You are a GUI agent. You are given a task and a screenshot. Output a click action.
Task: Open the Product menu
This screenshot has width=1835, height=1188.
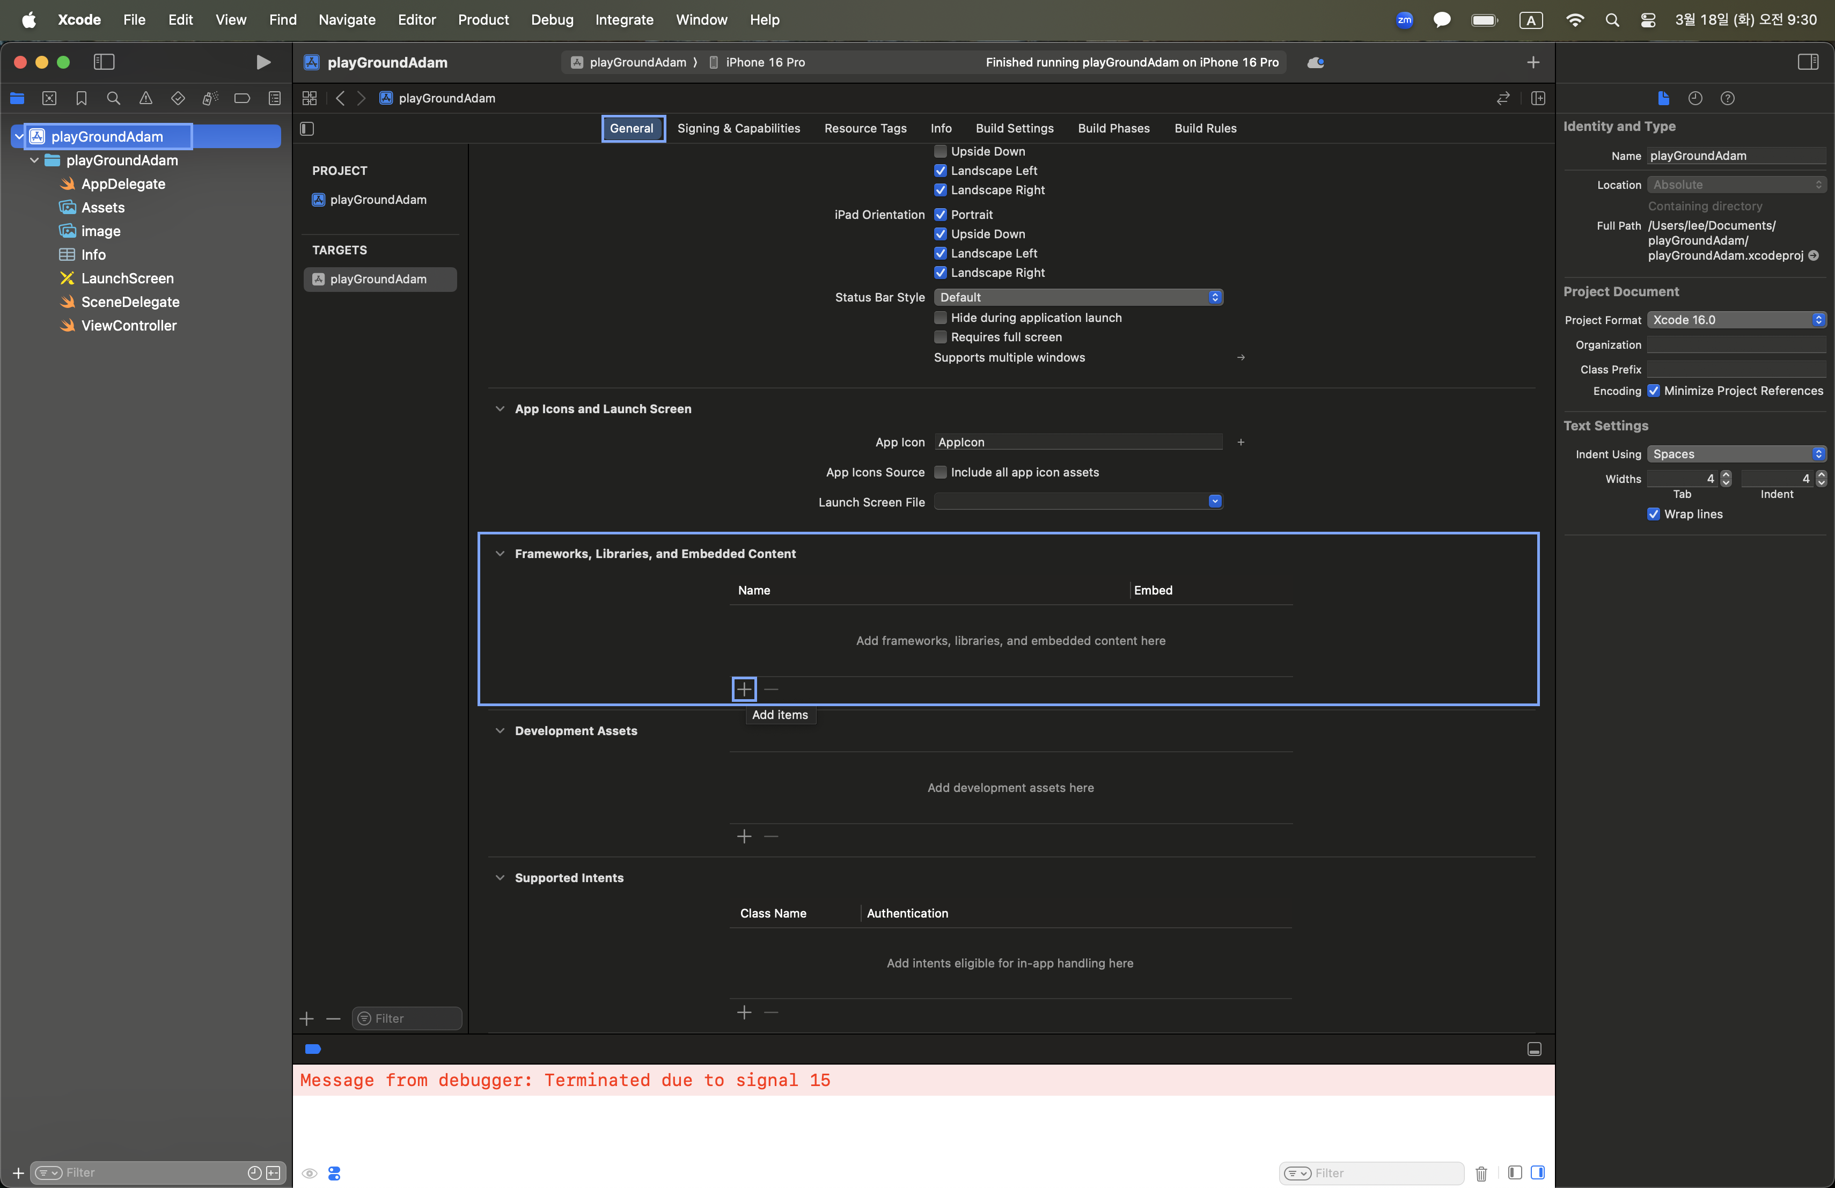pyautogui.click(x=483, y=19)
